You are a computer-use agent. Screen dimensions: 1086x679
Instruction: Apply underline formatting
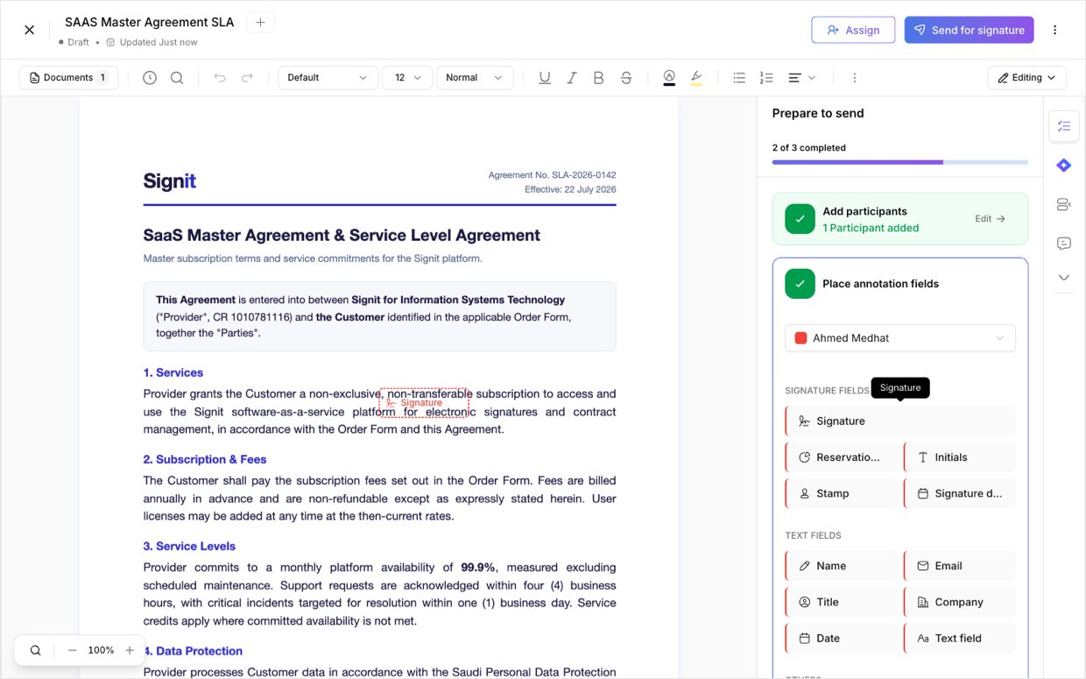(545, 77)
